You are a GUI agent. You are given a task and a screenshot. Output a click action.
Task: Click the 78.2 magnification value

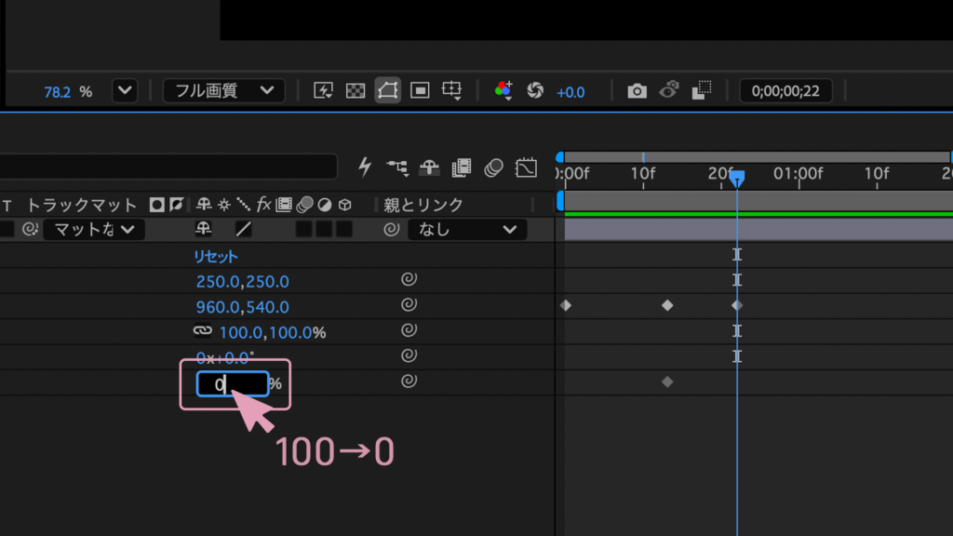click(x=57, y=92)
